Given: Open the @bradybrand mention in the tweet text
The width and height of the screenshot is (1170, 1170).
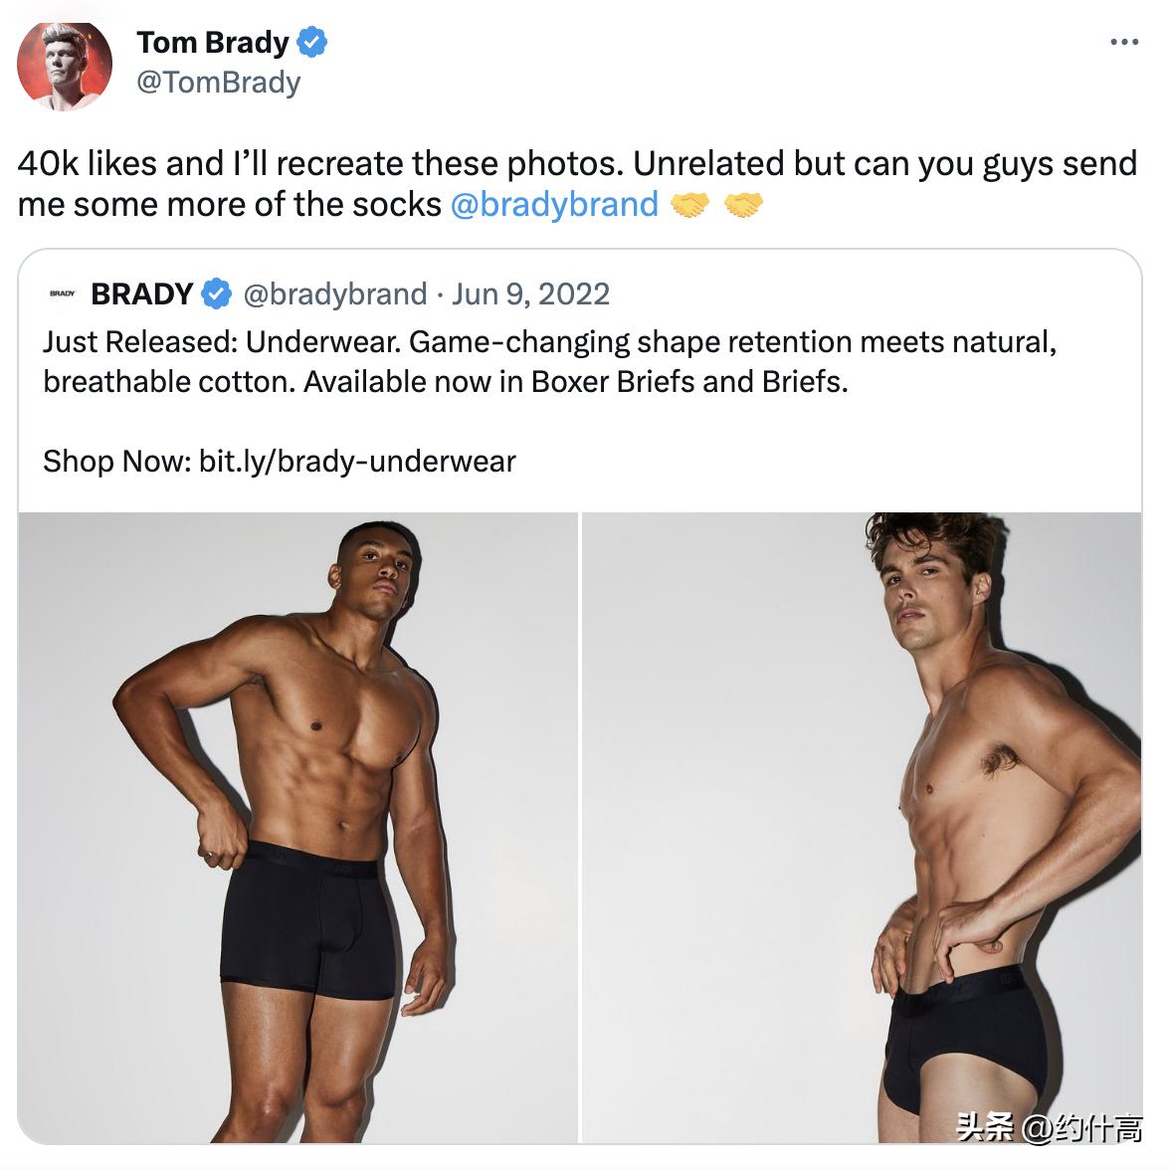Looking at the screenshot, I should [x=554, y=205].
